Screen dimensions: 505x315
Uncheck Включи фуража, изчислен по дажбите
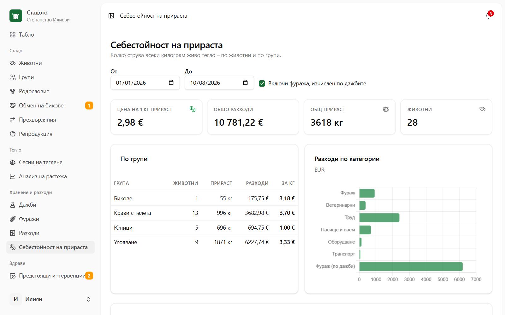[262, 83]
